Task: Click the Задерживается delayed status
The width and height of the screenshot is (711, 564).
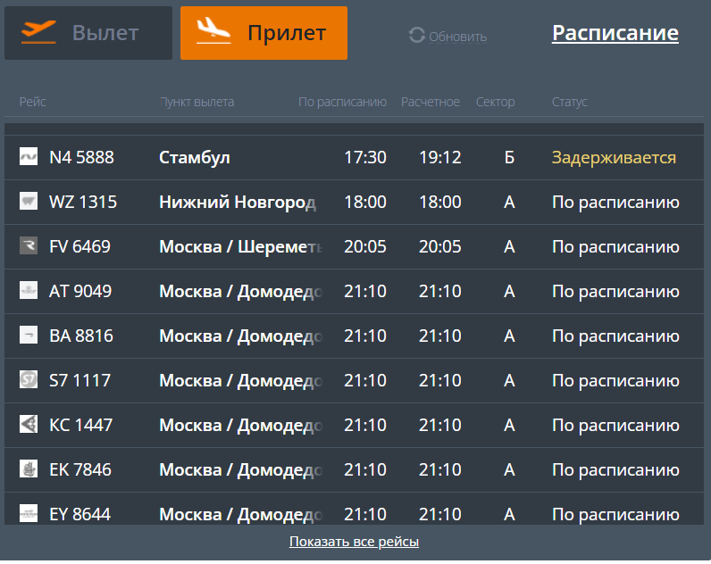Action: 614,158
